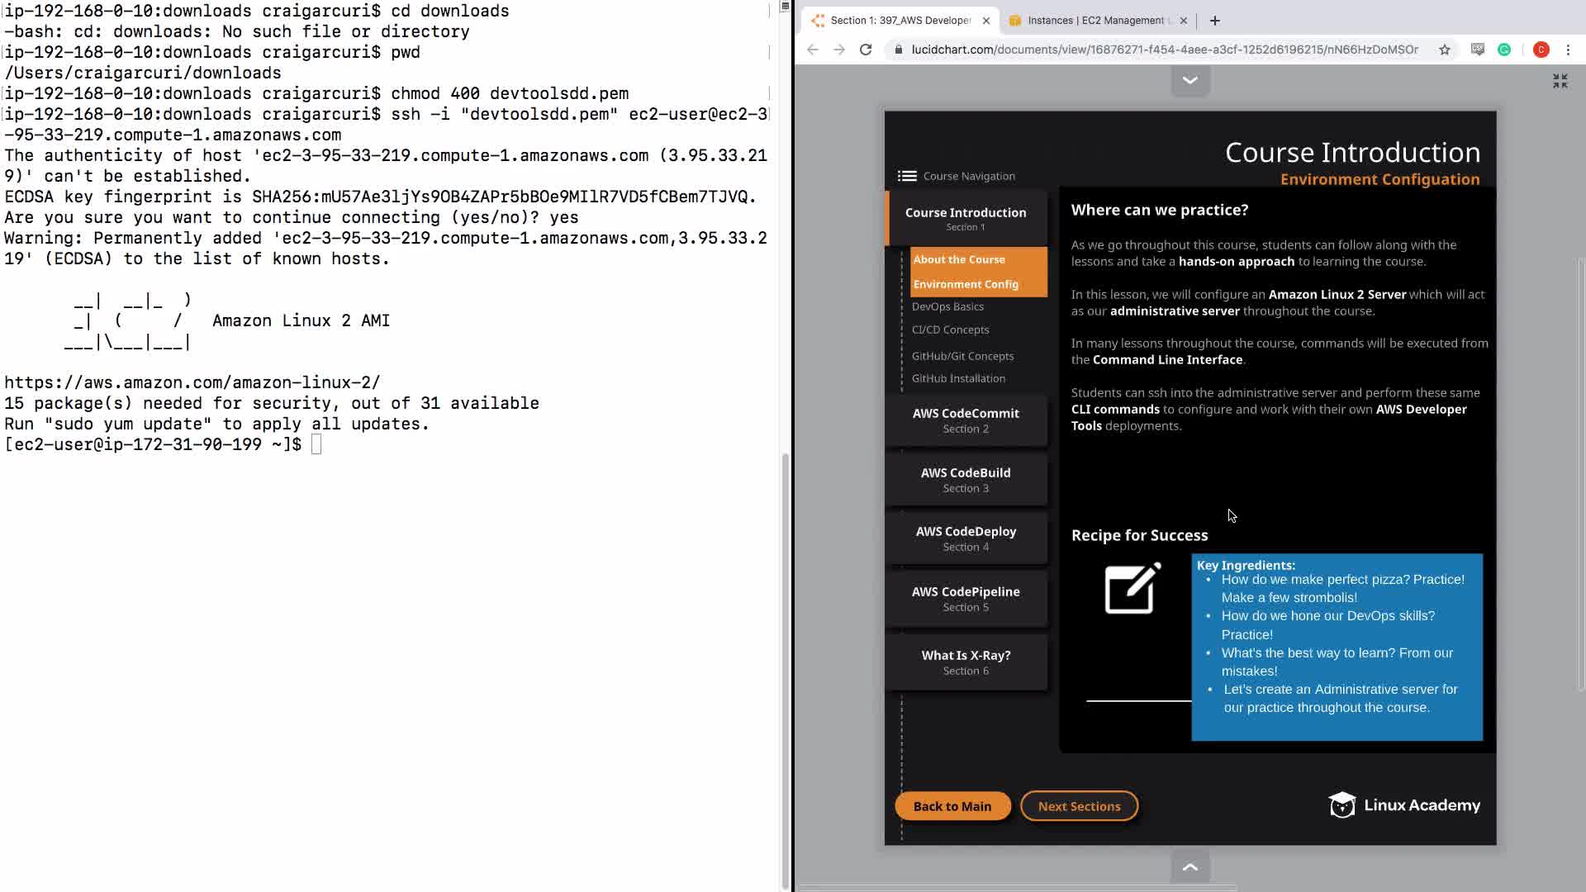The width and height of the screenshot is (1586, 892).
Task: Click the lucidchart URL address bar
Action: click(1165, 50)
